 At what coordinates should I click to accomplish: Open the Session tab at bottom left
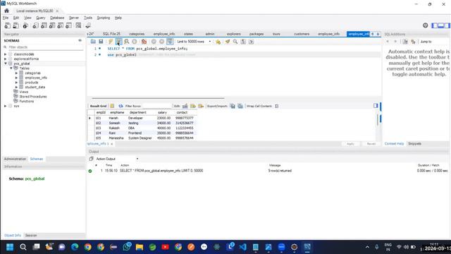[31, 236]
